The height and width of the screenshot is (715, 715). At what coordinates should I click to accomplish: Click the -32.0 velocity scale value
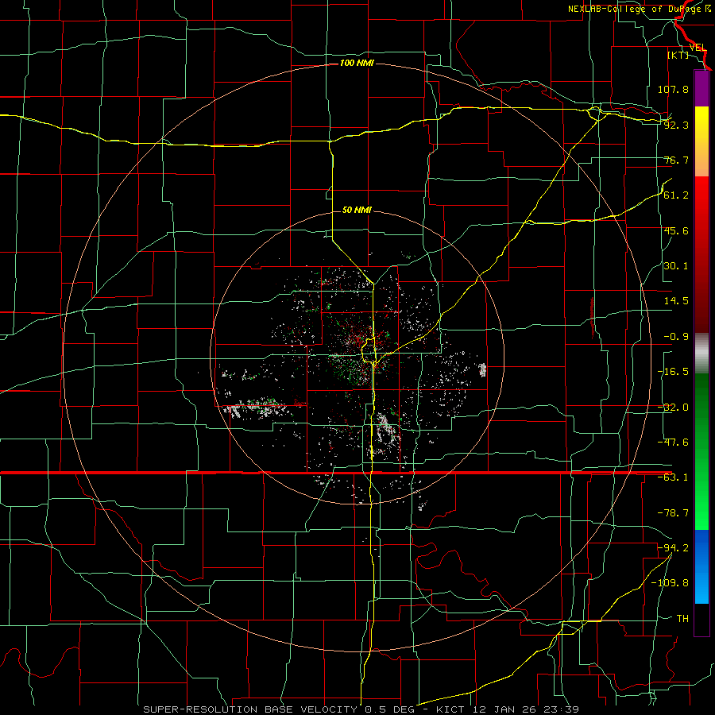(x=673, y=408)
